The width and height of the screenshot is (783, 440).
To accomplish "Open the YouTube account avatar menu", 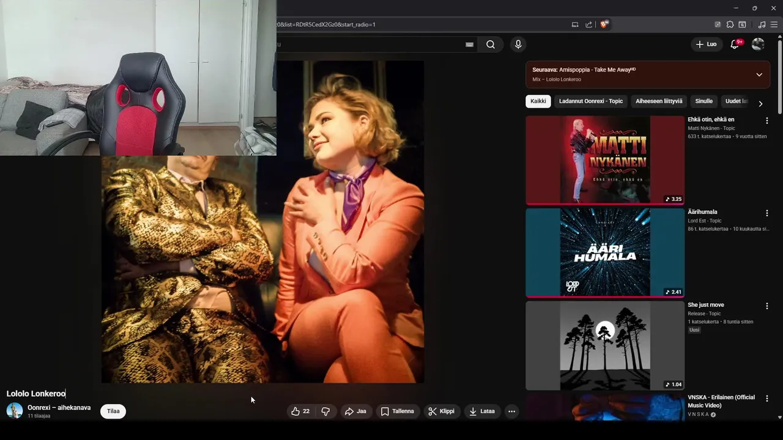I will 758,44.
